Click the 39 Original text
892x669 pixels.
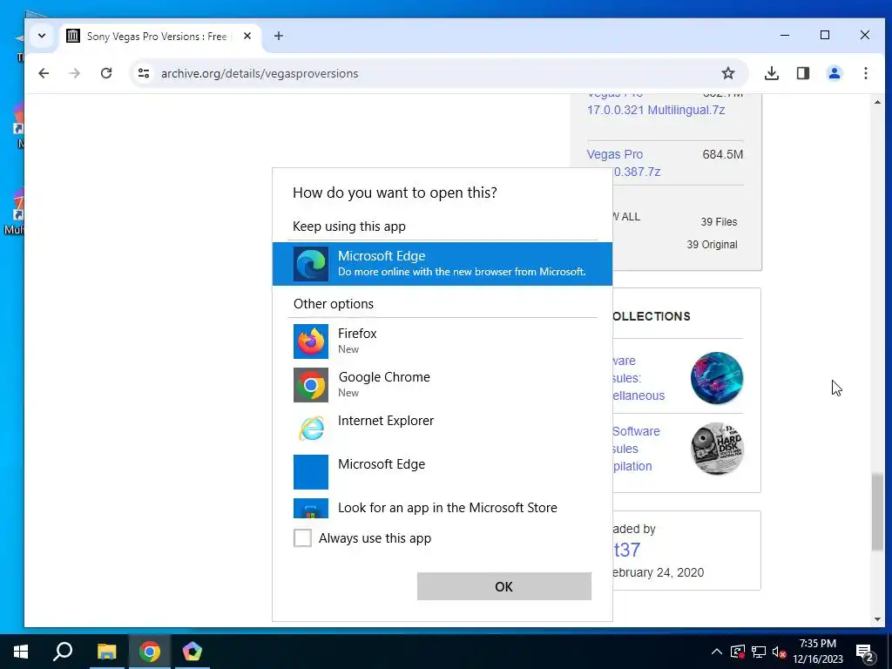712,245
